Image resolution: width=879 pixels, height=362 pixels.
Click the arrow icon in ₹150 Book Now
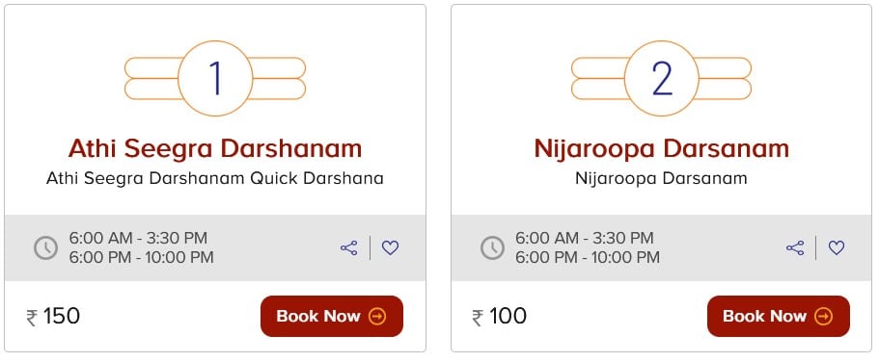377,317
